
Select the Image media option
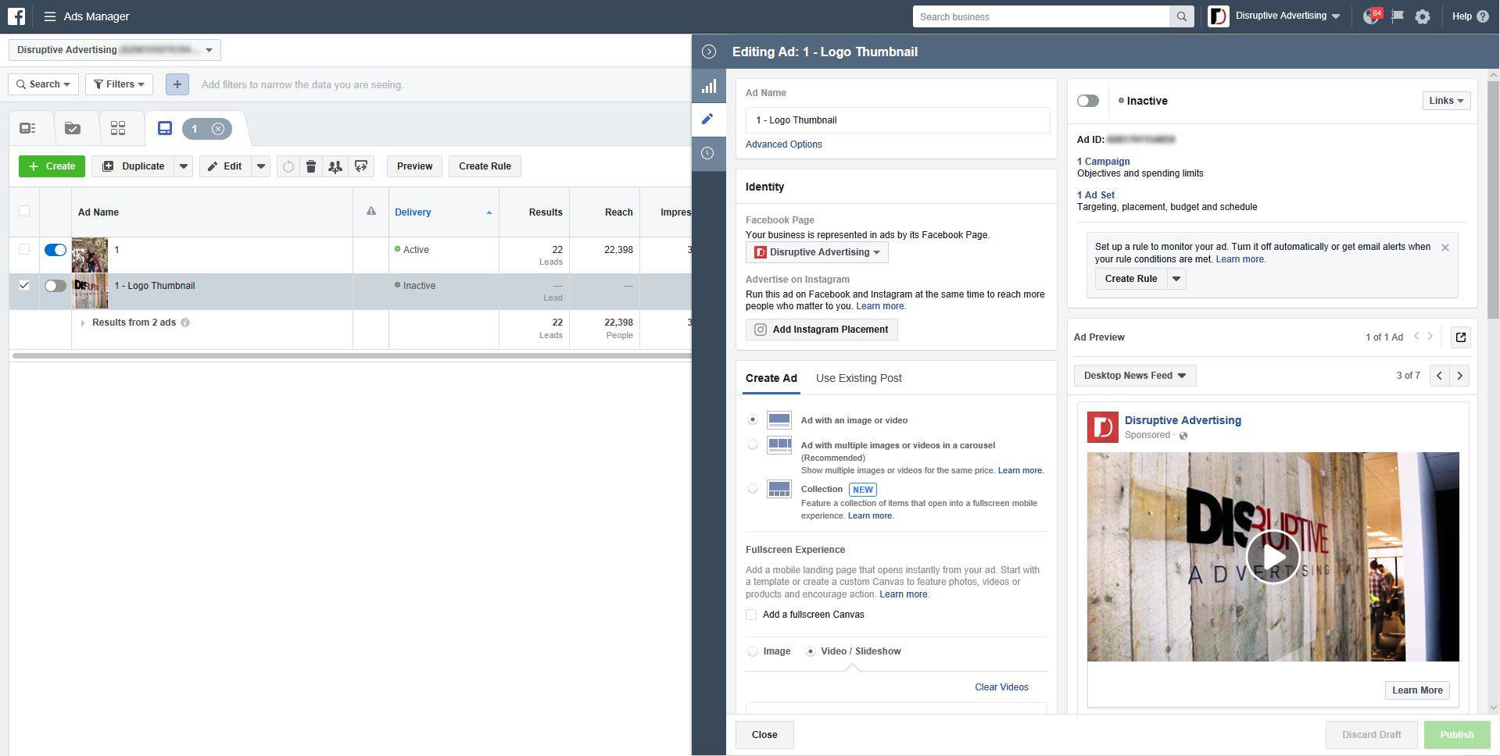click(753, 651)
